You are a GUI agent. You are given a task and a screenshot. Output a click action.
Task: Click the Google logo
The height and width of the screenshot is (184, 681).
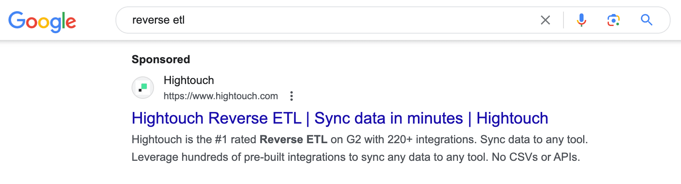click(x=42, y=21)
